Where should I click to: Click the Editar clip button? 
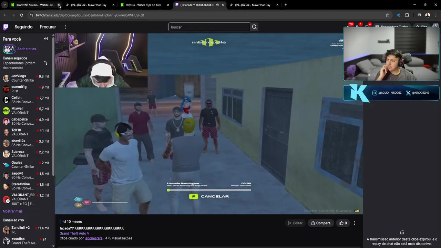(x=295, y=223)
